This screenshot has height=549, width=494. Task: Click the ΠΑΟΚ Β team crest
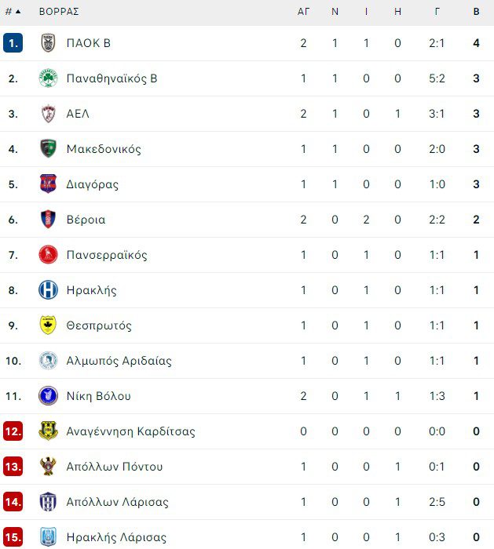click(48, 43)
